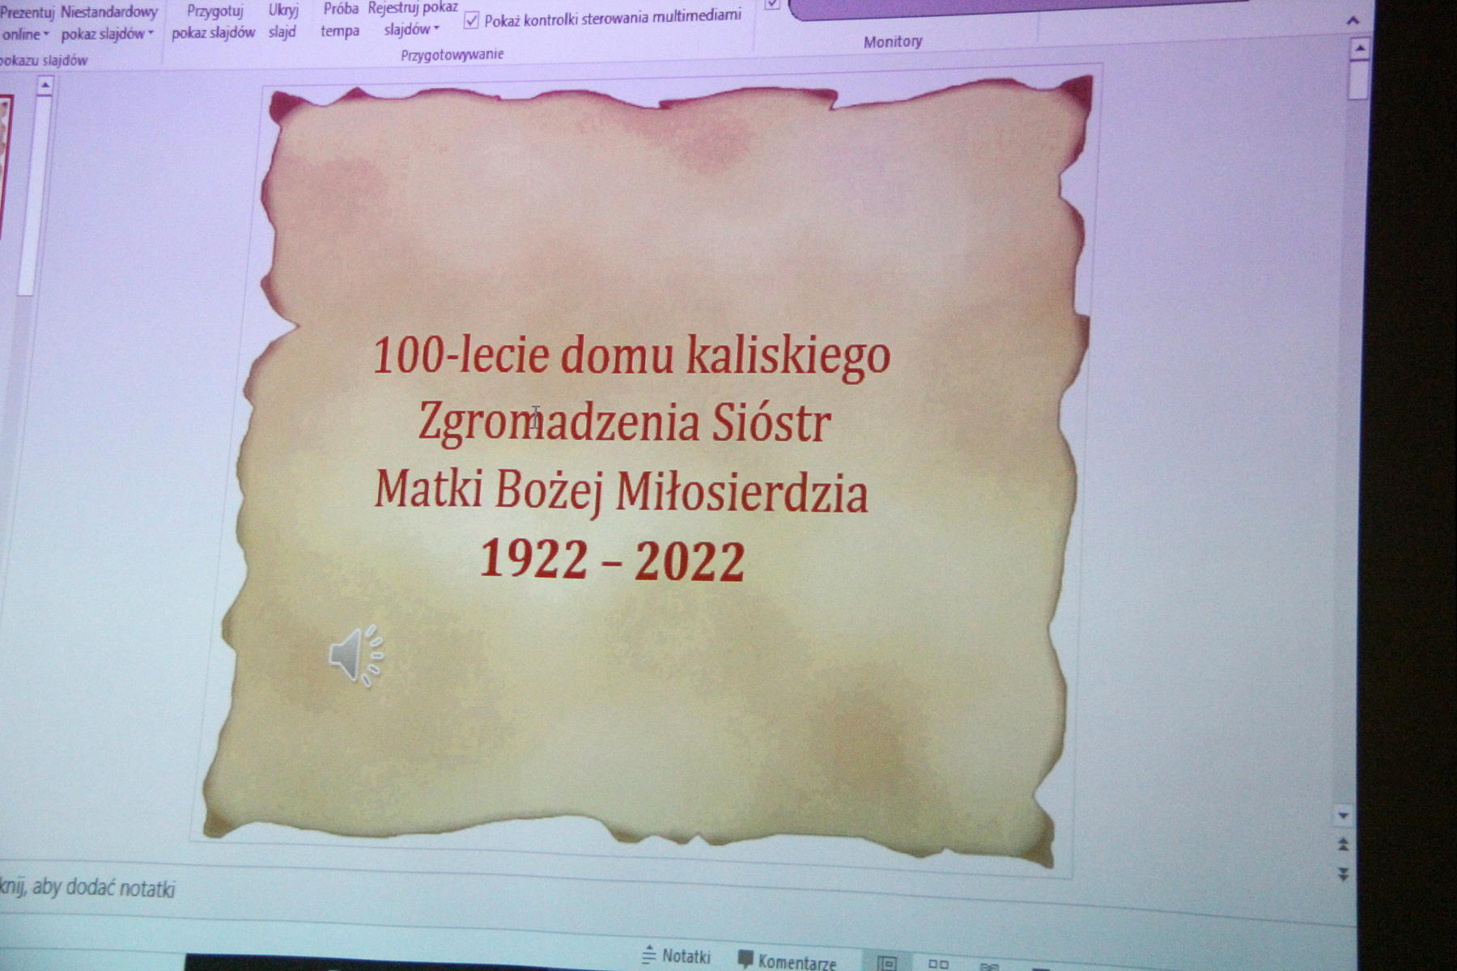Click the Monitory group label
Viewport: 1457px width, 971px height.
(x=893, y=42)
